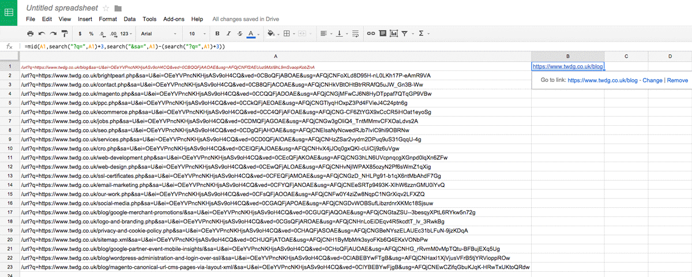Open the borders dropdown
This screenshot has height=277, width=692.
[x=288, y=33]
